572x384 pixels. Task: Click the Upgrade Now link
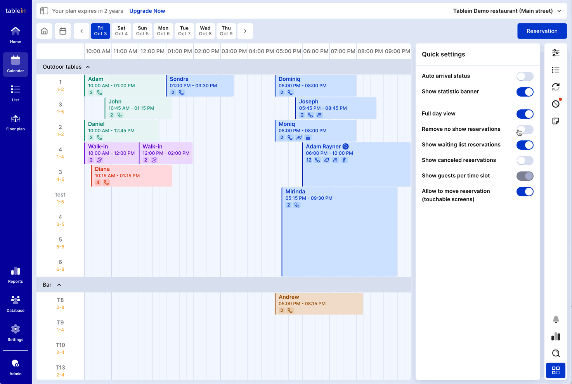click(x=147, y=11)
